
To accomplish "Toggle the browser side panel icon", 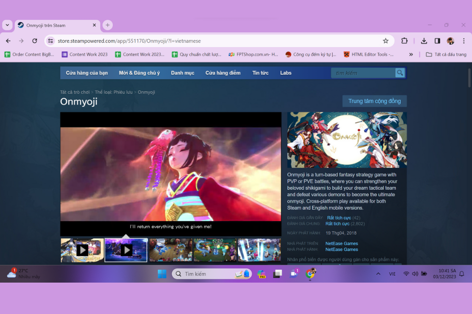I will tap(437, 41).
